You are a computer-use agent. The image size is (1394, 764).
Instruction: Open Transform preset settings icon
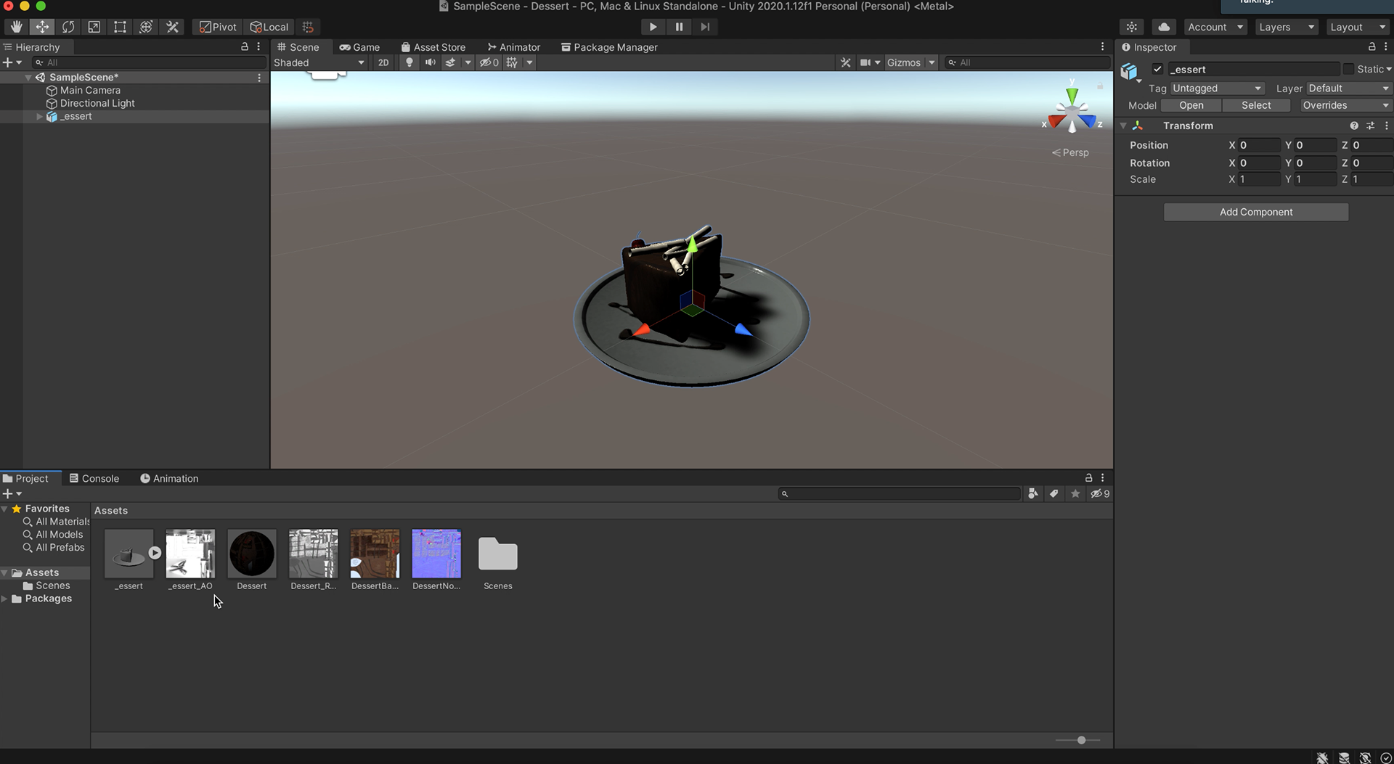pos(1371,126)
